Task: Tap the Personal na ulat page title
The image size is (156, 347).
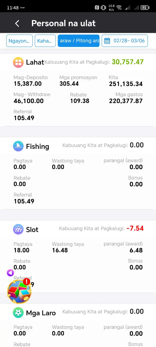Action: pyautogui.click(x=63, y=24)
